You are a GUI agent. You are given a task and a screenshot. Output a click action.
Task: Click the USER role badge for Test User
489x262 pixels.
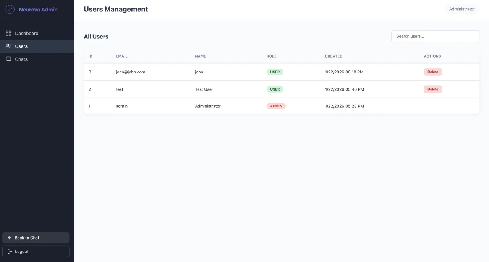275,89
